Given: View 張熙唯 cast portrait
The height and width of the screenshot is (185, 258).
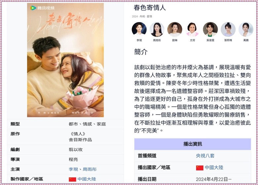Looking at the screenshot, I should [228, 29].
